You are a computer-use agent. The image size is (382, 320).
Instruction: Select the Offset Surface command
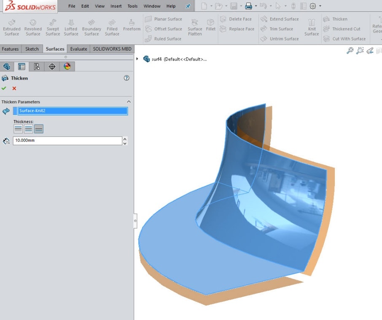click(163, 29)
